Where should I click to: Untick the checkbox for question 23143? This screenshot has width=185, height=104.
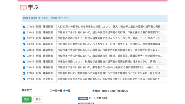coord(24,68)
